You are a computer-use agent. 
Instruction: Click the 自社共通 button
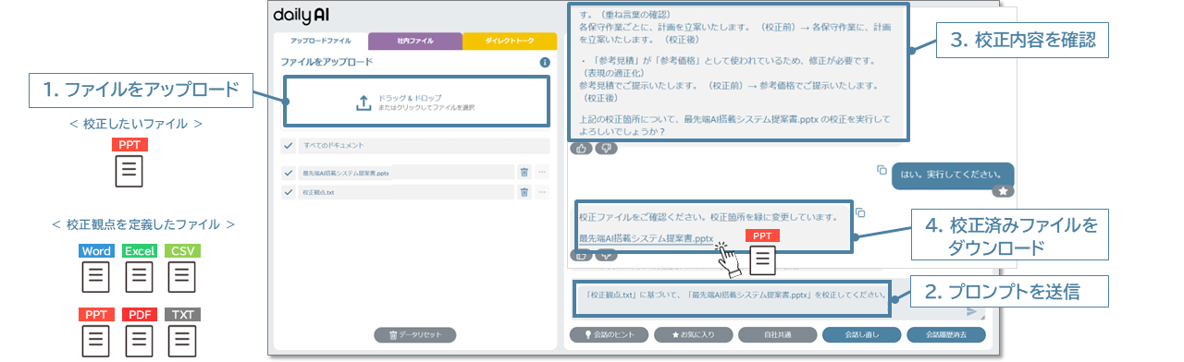(777, 335)
